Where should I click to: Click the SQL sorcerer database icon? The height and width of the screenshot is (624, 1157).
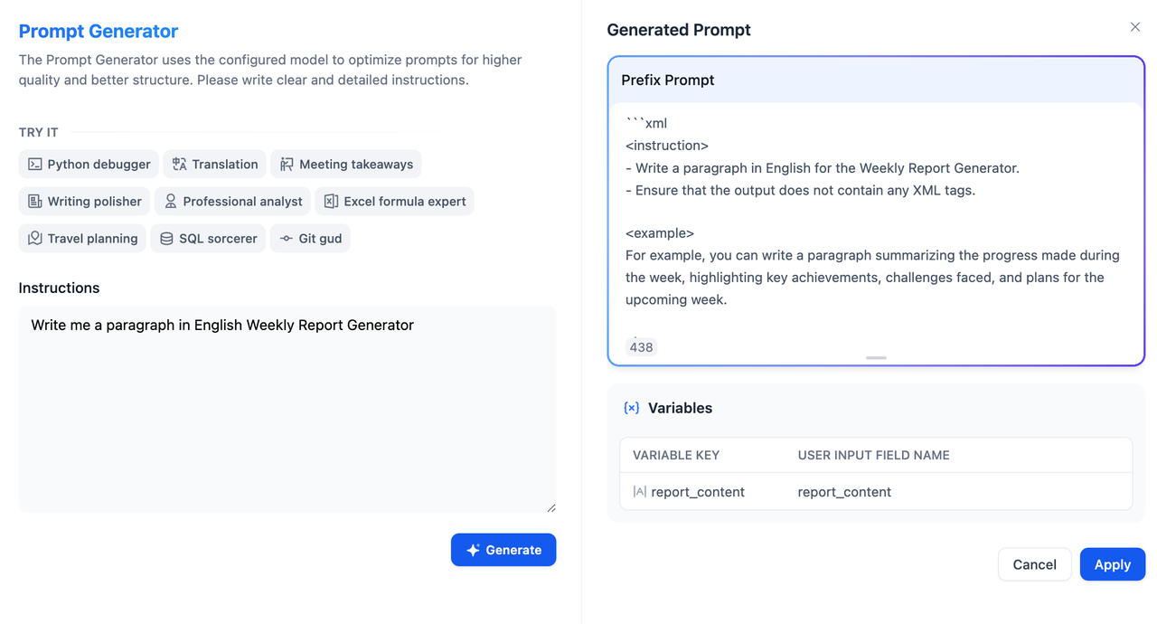pos(166,239)
